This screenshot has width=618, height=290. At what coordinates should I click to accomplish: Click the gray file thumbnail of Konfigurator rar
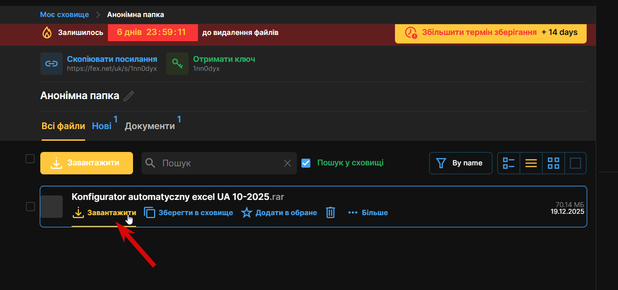pyautogui.click(x=51, y=207)
